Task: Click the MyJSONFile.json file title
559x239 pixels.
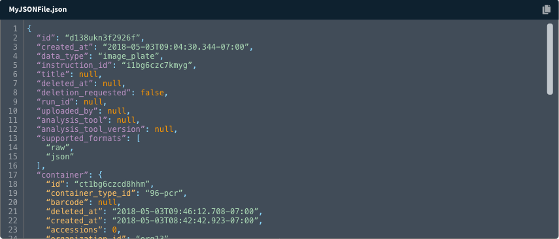Action: point(38,10)
